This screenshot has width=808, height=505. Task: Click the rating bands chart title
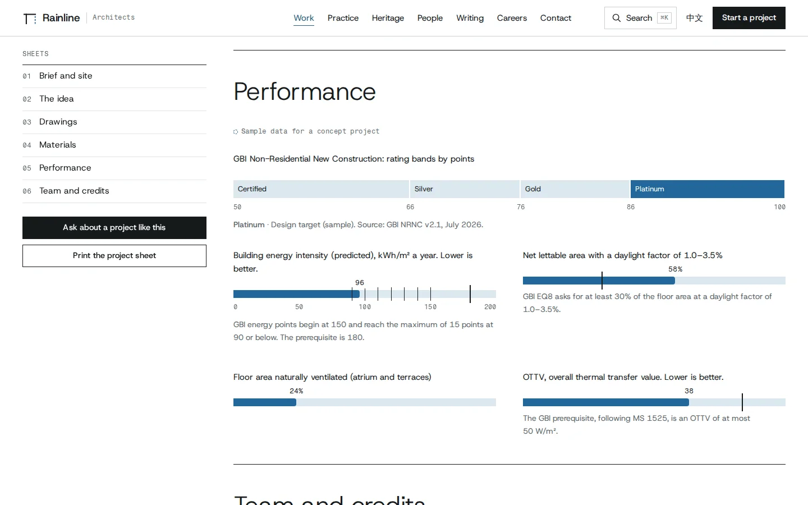[353, 159]
